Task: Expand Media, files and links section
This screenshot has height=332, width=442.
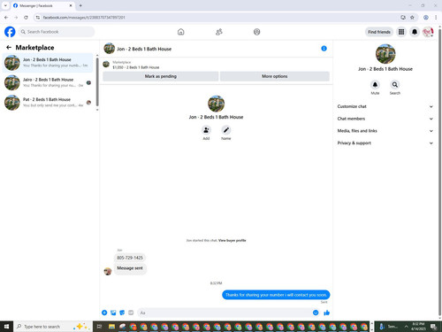Action: [x=385, y=131]
